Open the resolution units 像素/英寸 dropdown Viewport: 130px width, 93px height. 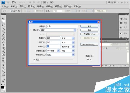click(68, 47)
